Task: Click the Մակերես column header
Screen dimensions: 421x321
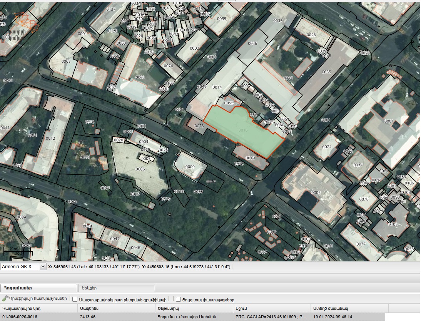Action: (115, 308)
